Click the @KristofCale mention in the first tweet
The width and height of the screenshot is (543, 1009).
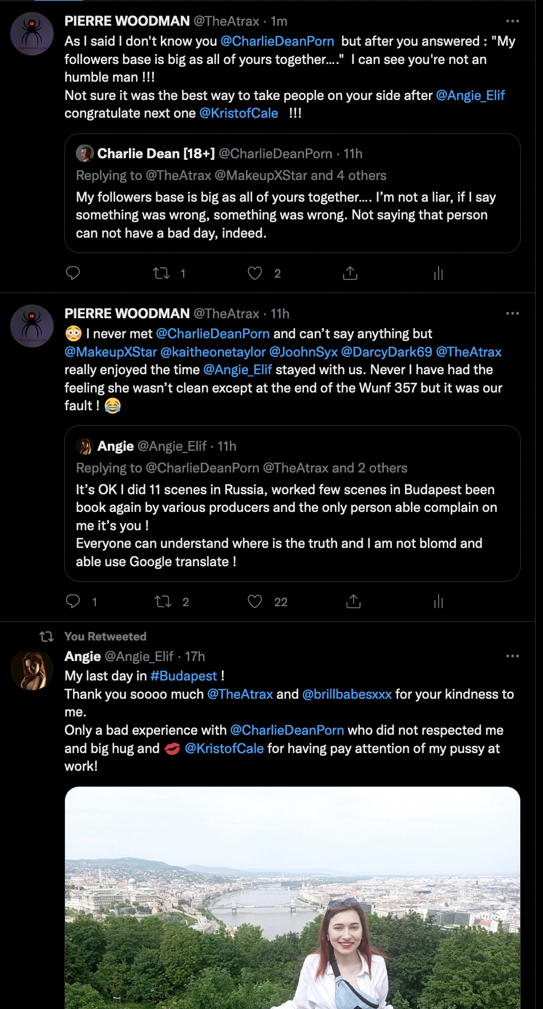point(238,113)
